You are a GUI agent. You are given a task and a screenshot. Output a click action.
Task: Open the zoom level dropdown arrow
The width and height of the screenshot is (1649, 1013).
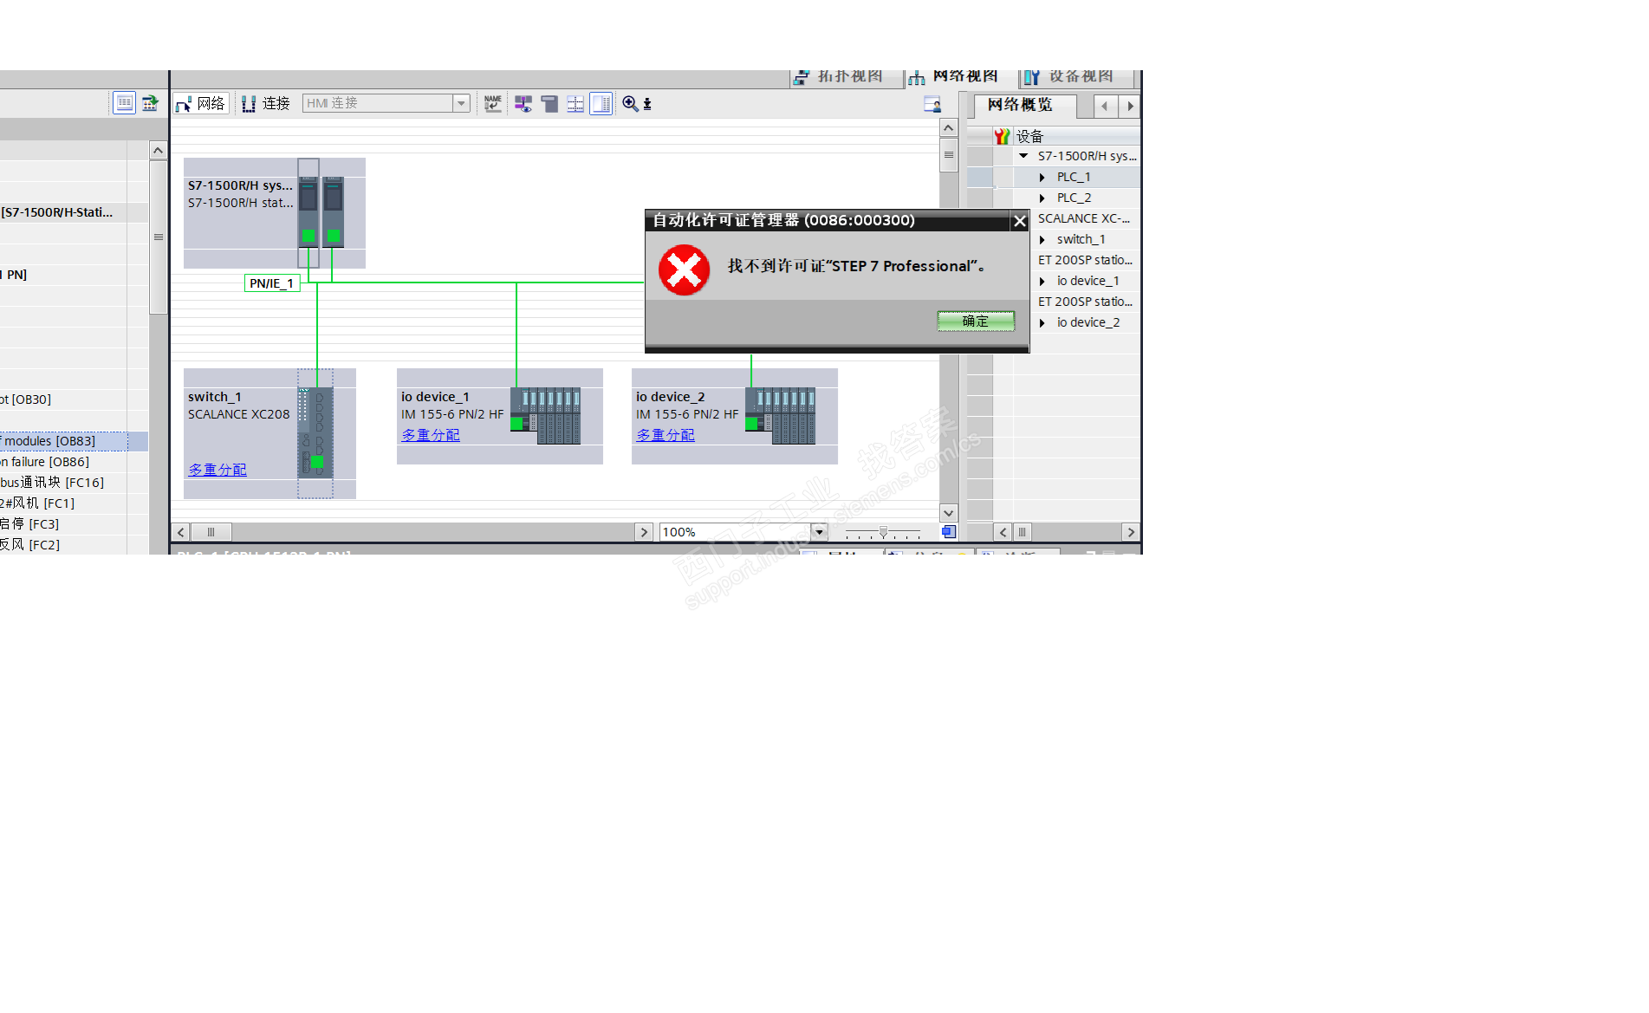tap(819, 532)
